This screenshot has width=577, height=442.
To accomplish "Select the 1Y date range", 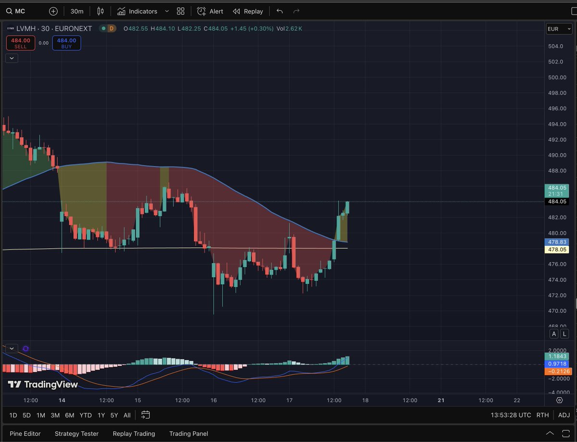I will [x=101, y=415].
